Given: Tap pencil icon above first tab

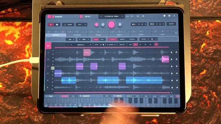Looking at the screenshot, I should [49, 32].
